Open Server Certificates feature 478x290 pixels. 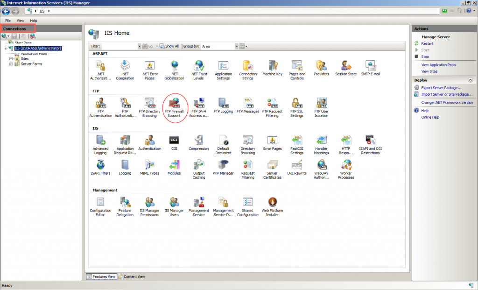272,169
